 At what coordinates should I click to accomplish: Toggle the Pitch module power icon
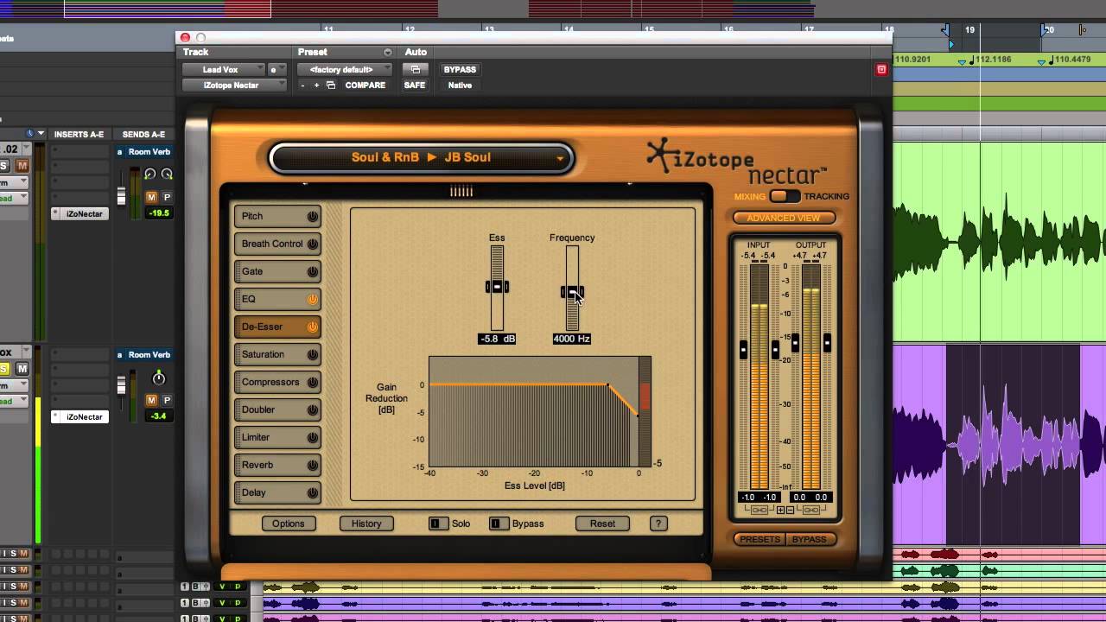(313, 216)
